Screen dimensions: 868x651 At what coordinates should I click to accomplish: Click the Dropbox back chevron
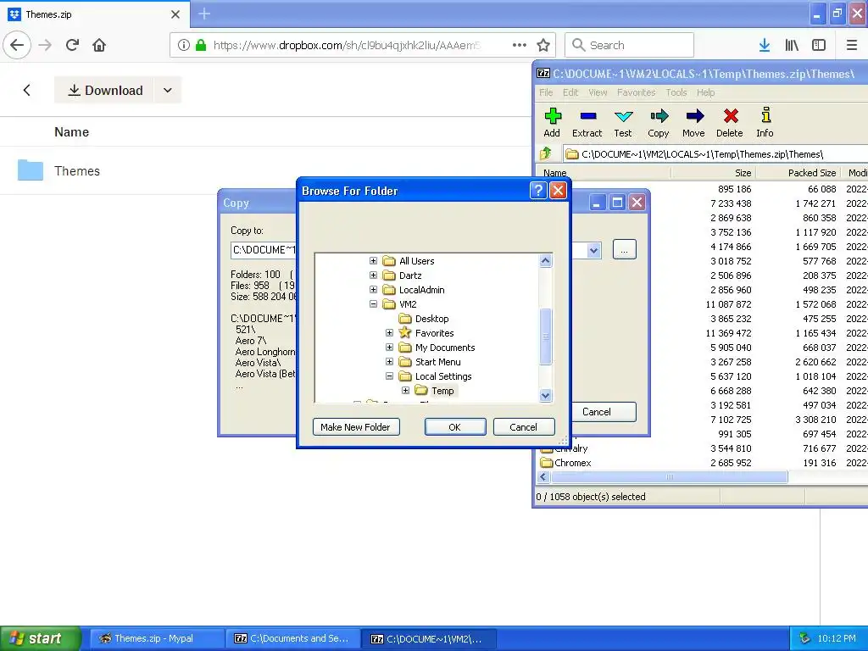click(26, 90)
